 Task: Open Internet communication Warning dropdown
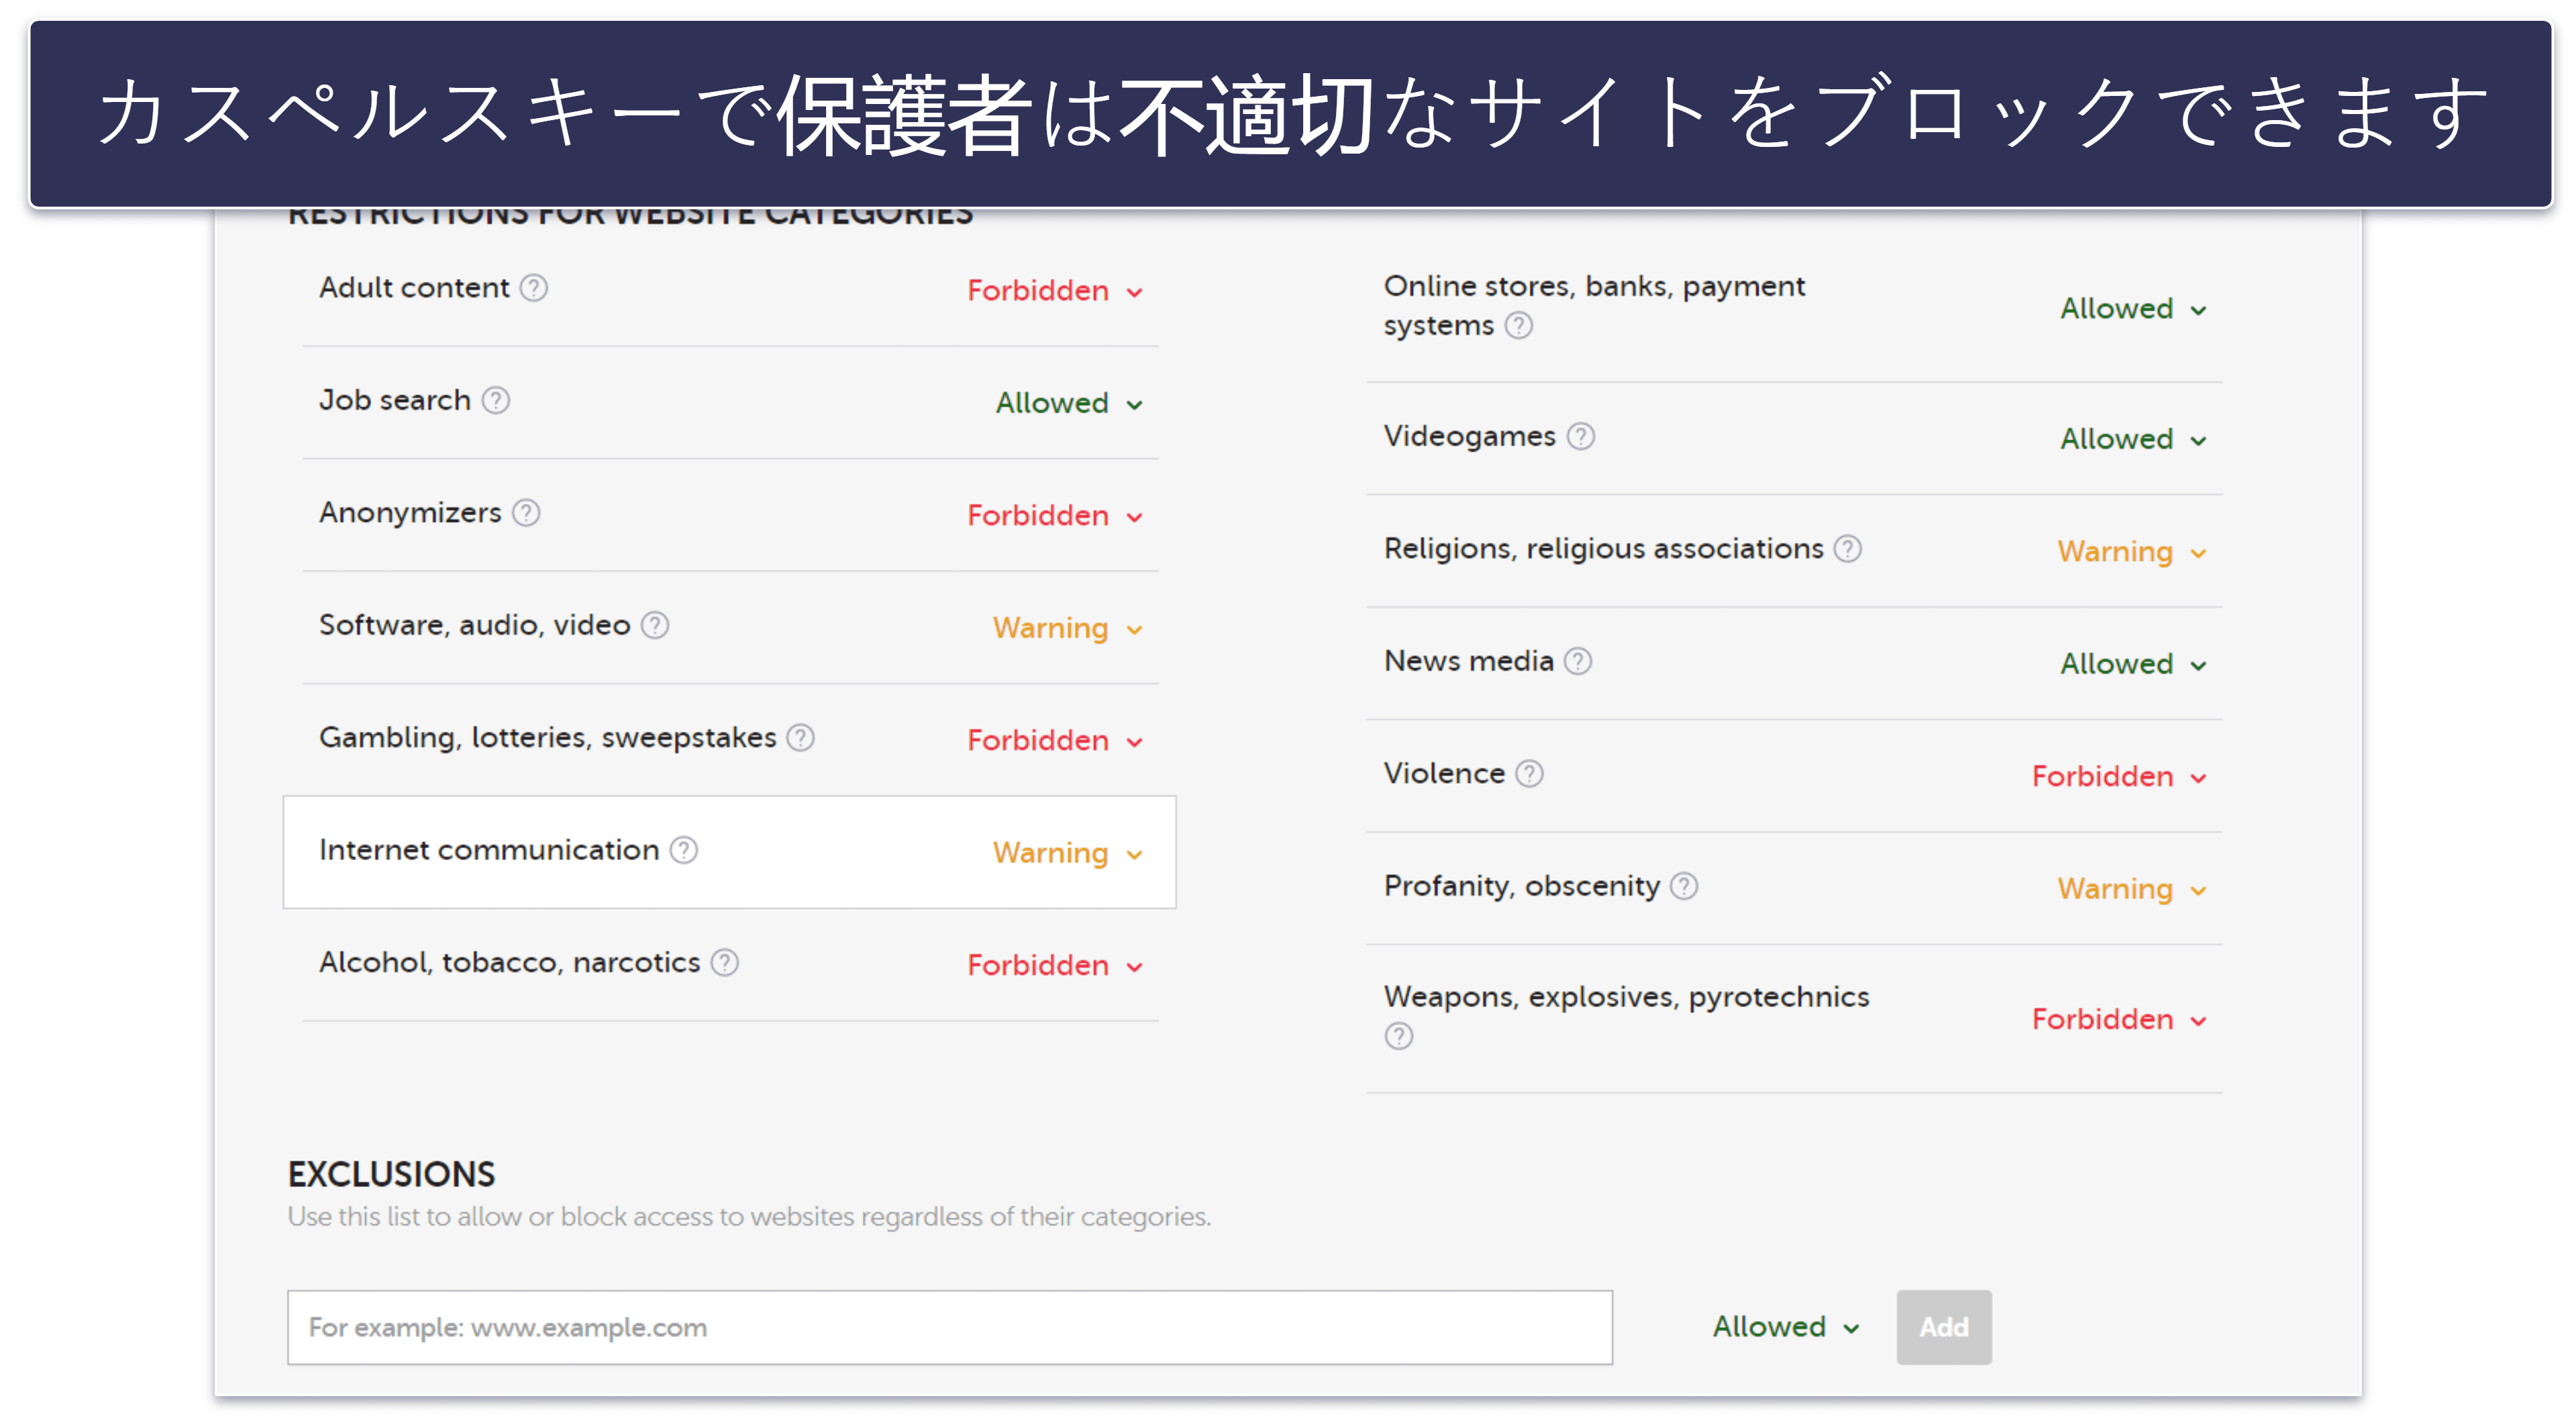pos(1068,853)
